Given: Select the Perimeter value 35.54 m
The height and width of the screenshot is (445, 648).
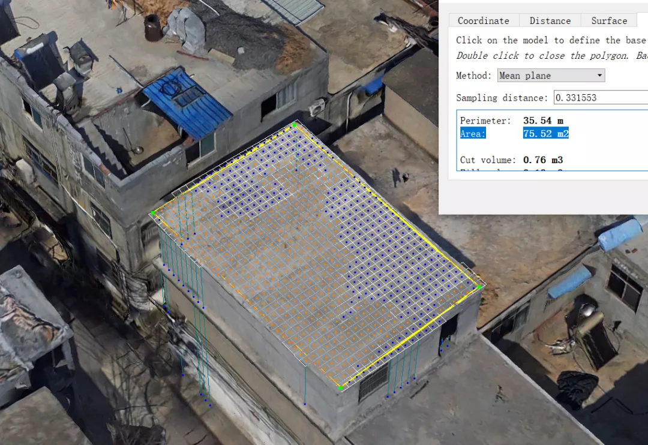Looking at the screenshot, I should coord(542,121).
